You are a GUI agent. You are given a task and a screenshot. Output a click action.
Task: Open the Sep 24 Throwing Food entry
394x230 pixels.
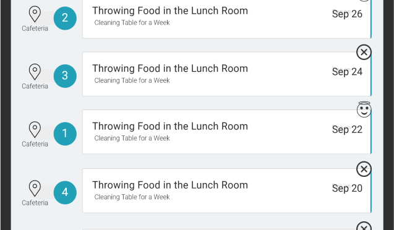click(227, 74)
